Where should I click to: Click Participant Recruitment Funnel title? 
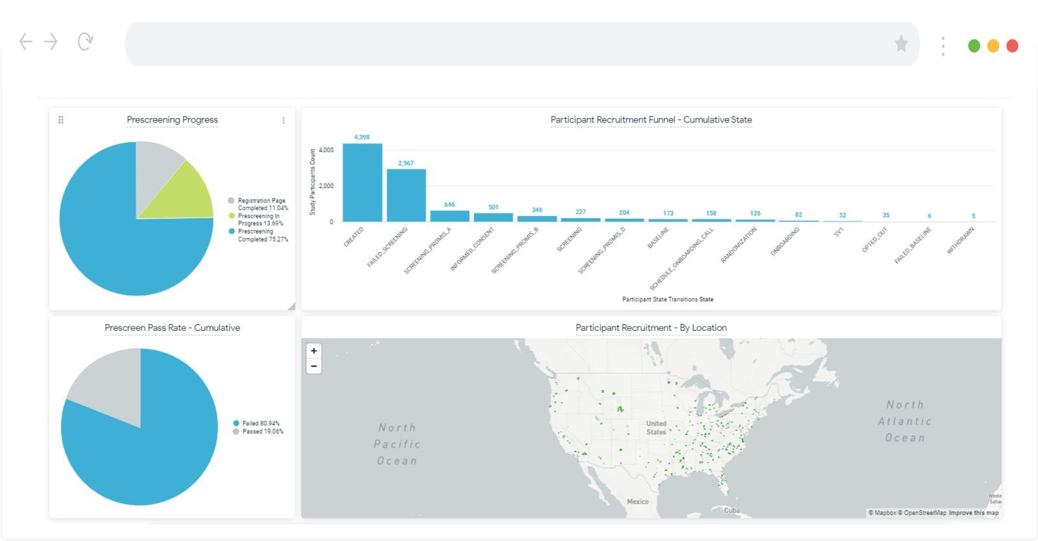[x=651, y=120]
